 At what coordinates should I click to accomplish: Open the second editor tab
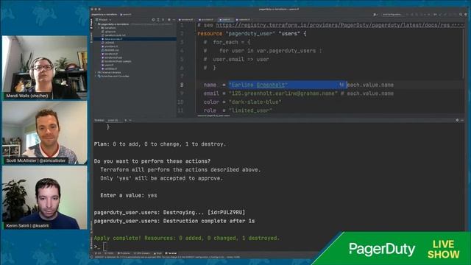(206, 20)
